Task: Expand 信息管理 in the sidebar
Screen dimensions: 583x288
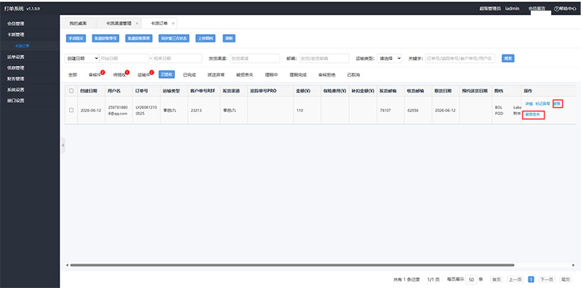Action: [16, 68]
